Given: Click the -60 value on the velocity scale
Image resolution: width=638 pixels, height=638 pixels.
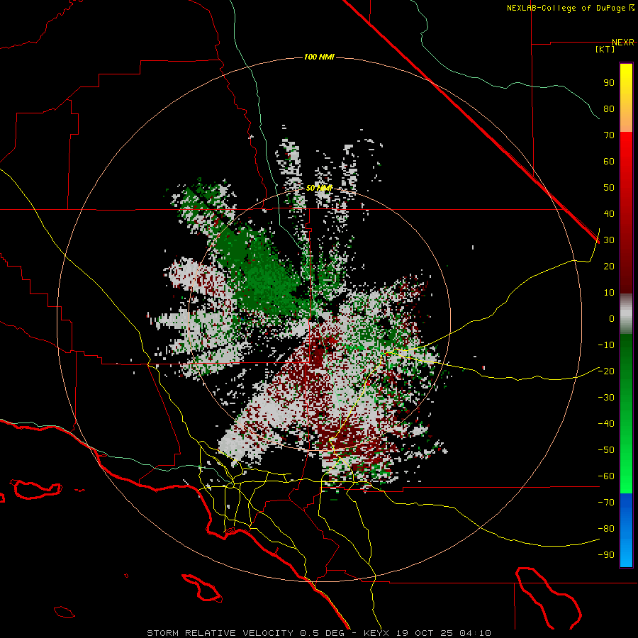Looking at the screenshot, I should (606, 476).
